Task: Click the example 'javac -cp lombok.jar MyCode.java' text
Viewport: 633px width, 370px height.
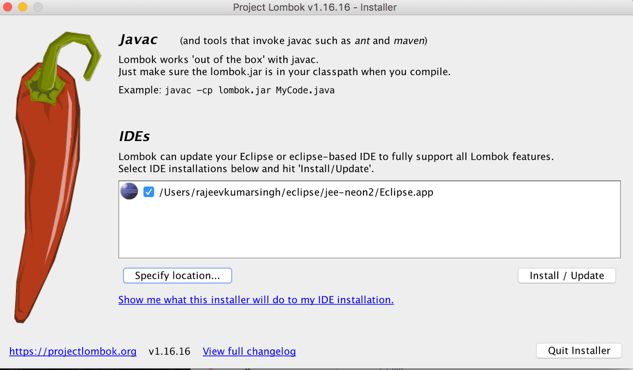Action: [x=250, y=90]
